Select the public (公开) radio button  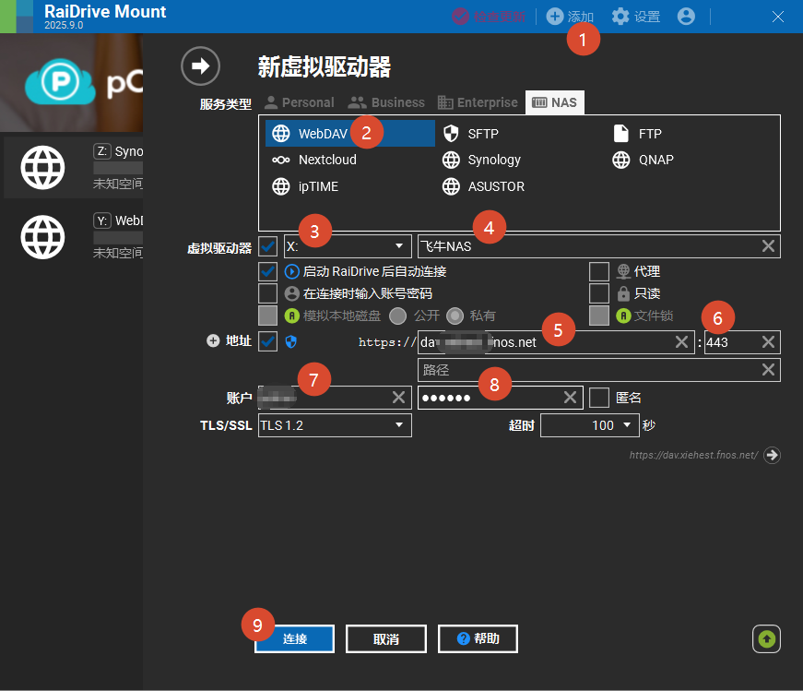(x=397, y=316)
